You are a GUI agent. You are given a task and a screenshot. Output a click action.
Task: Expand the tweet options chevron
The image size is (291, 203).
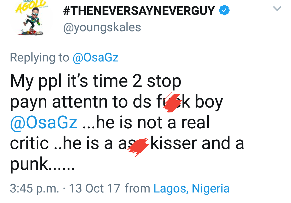tap(277, 9)
